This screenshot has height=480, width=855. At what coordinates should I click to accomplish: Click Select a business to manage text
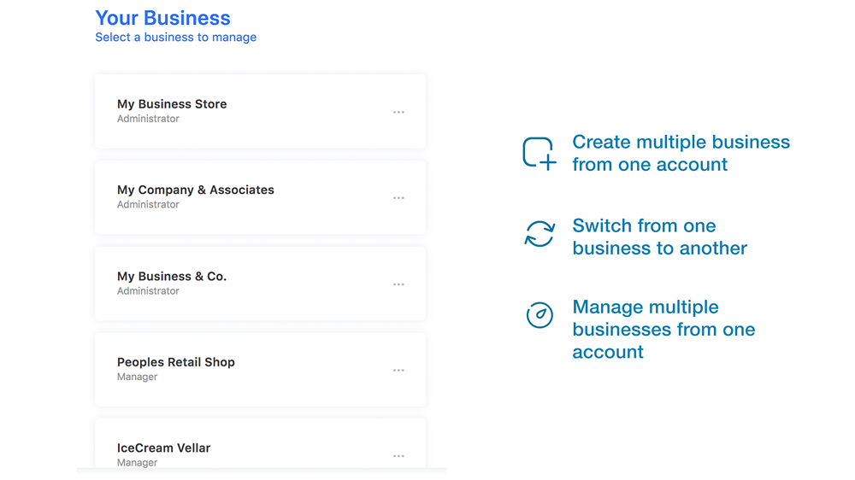(x=175, y=38)
